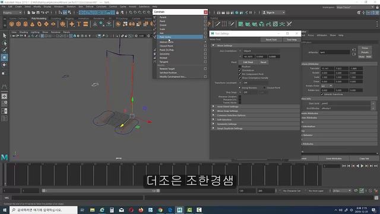Open options box for Parent constraint
Screen dimensions: 380x214
205,17
